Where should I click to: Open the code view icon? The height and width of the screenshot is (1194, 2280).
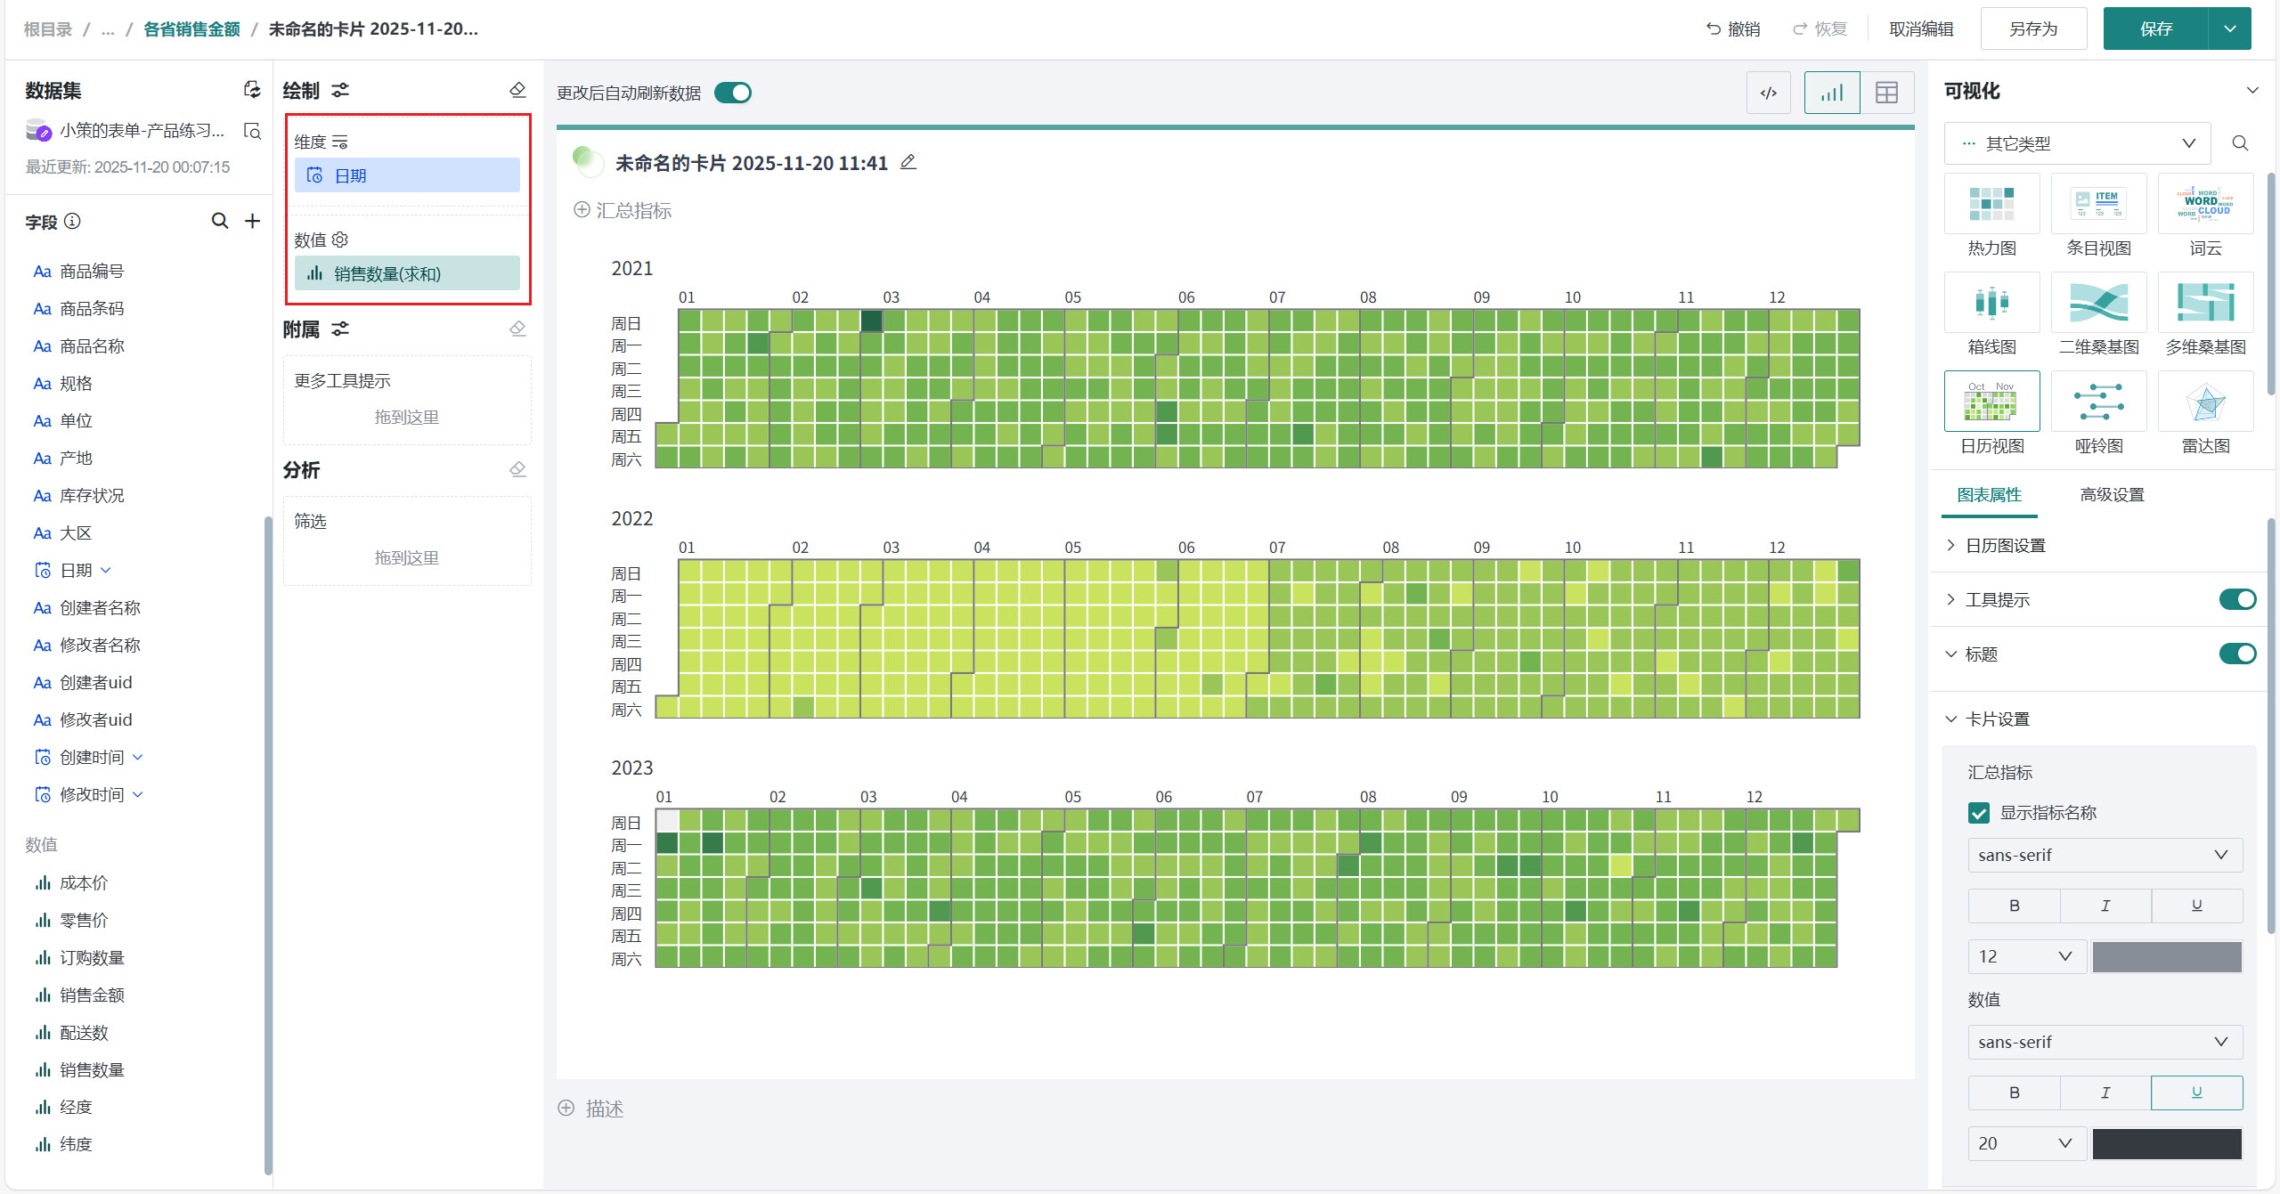[x=1769, y=93]
